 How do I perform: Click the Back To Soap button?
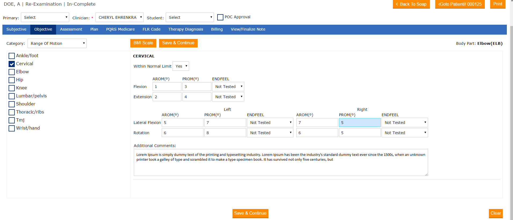pyautogui.click(x=411, y=4)
